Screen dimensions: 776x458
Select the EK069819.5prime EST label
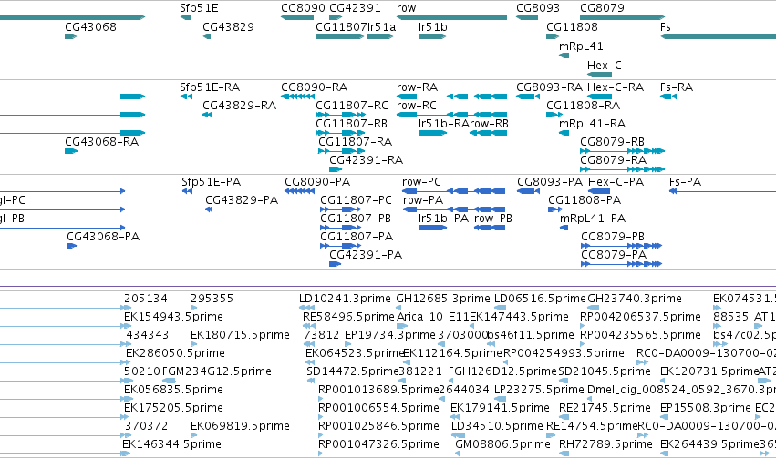pyautogui.click(x=240, y=426)
